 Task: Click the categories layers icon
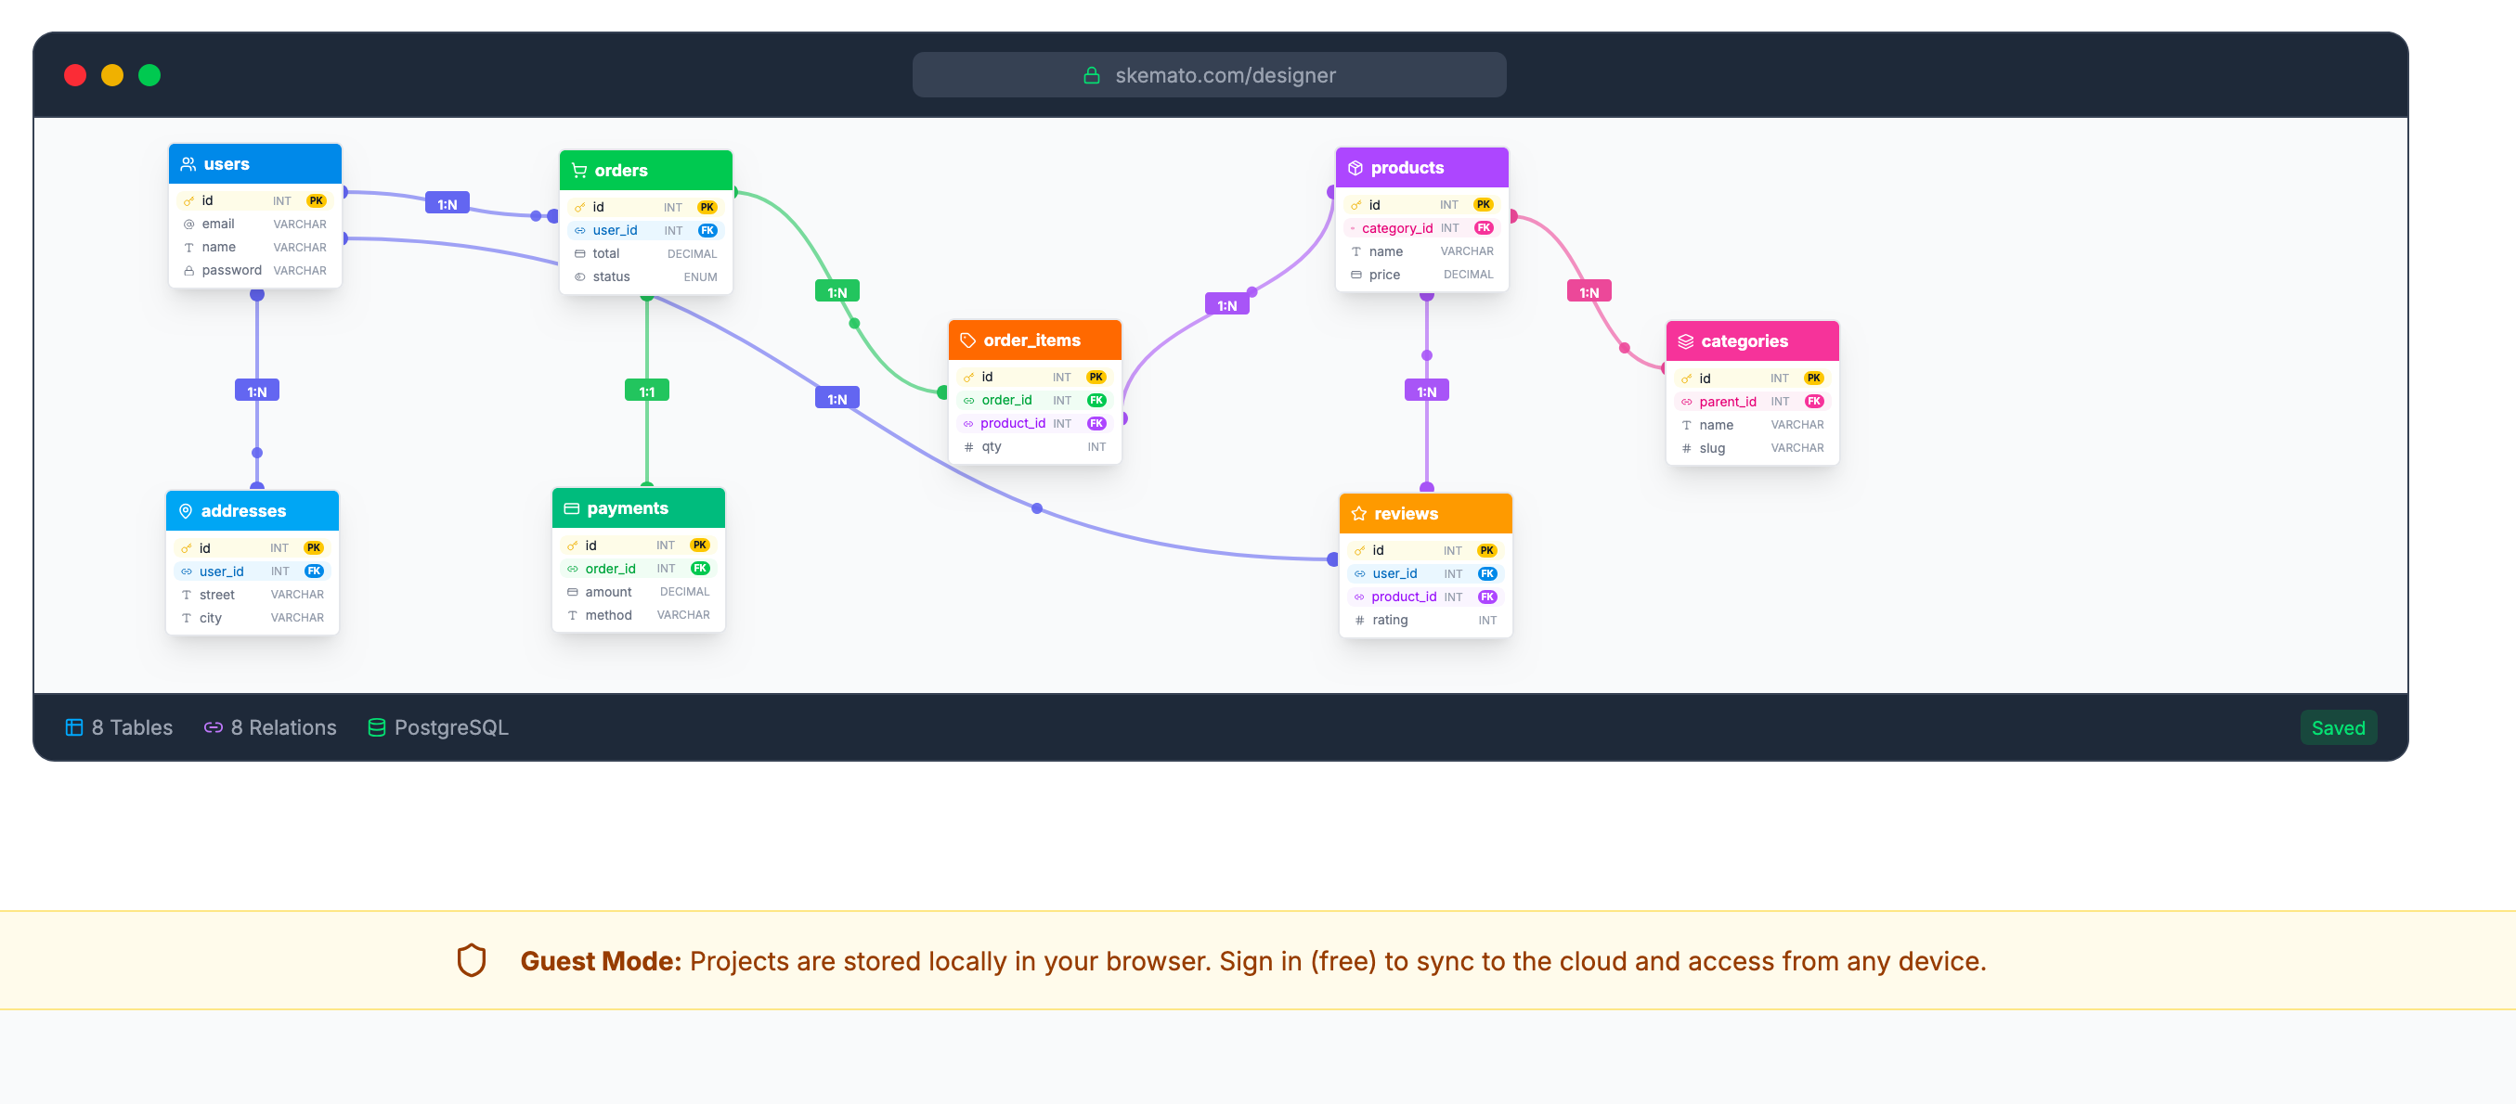click(x=1685, y=340)
